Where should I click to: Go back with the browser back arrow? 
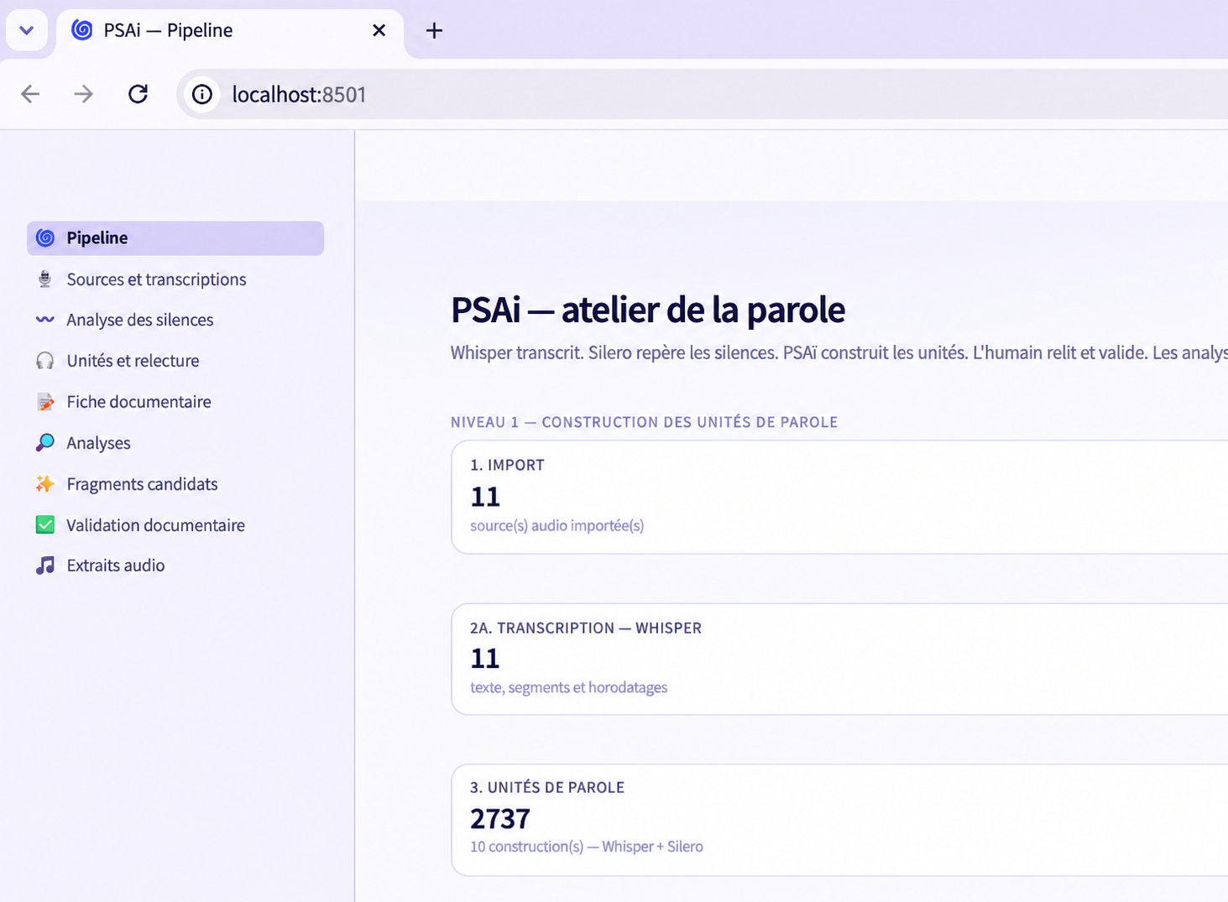click(30, 94)
